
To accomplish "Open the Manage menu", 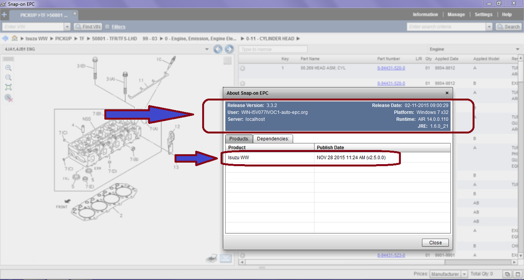I will tap(456, 14).
